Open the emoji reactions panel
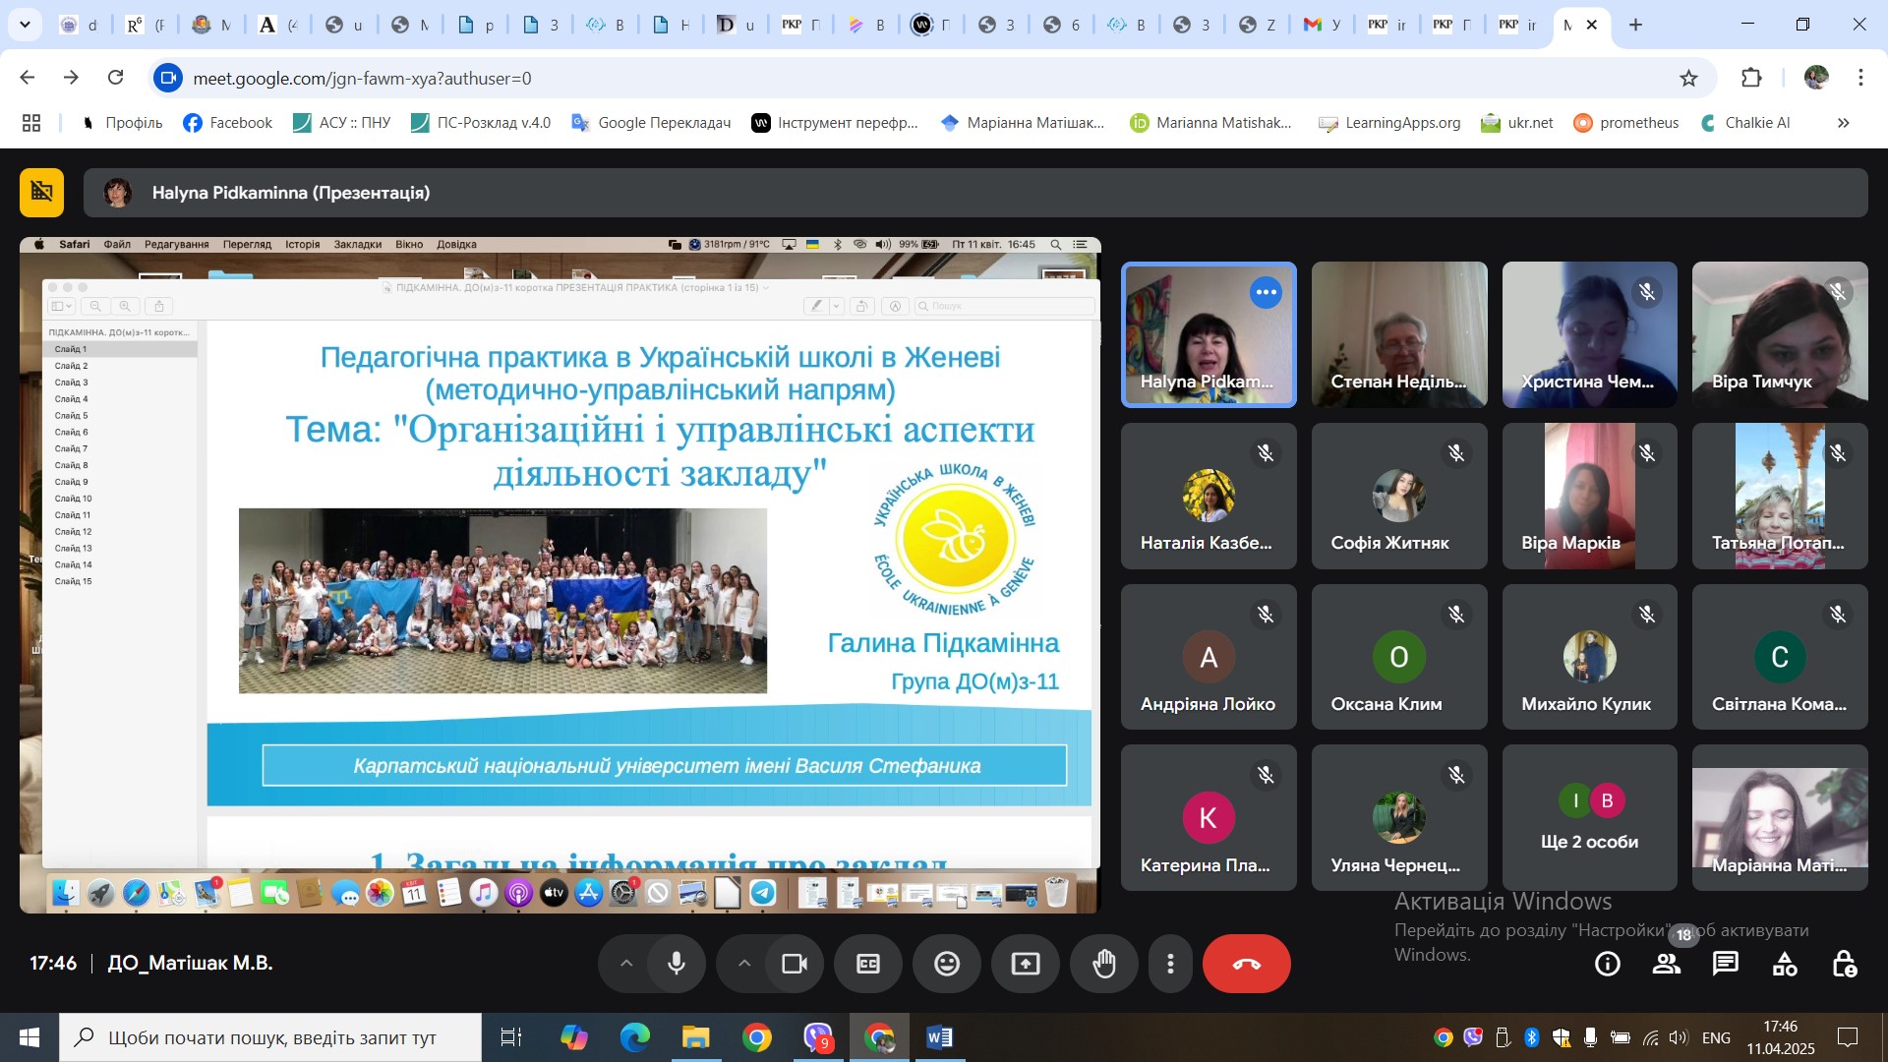The height and width of the screenshot is (1062, 1888). coord(946,965)
